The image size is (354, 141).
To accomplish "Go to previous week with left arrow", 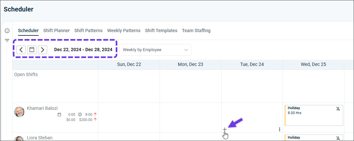I will click(x=21, y=50).
